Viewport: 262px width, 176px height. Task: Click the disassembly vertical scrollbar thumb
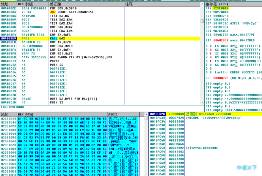pos(202,21)
